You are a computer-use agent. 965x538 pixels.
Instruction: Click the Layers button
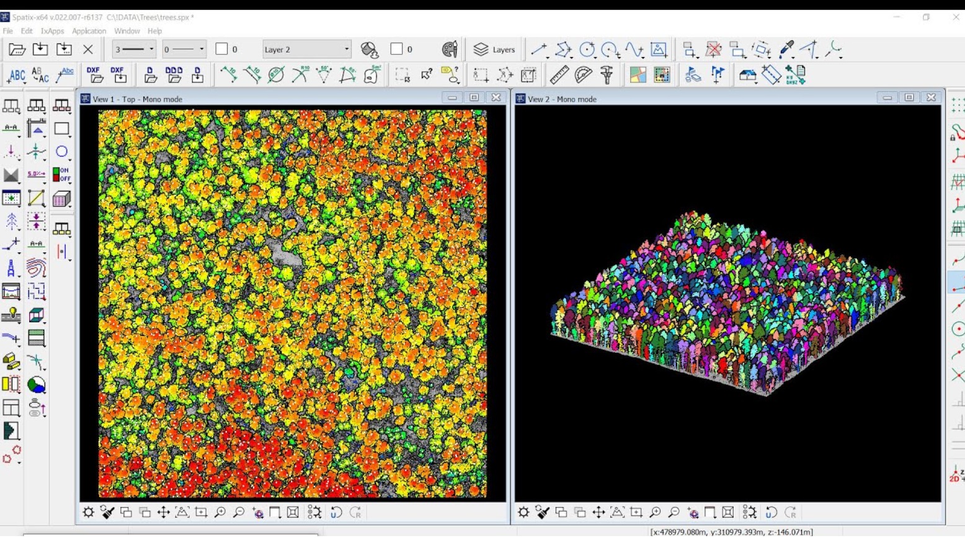pos(494,50)
